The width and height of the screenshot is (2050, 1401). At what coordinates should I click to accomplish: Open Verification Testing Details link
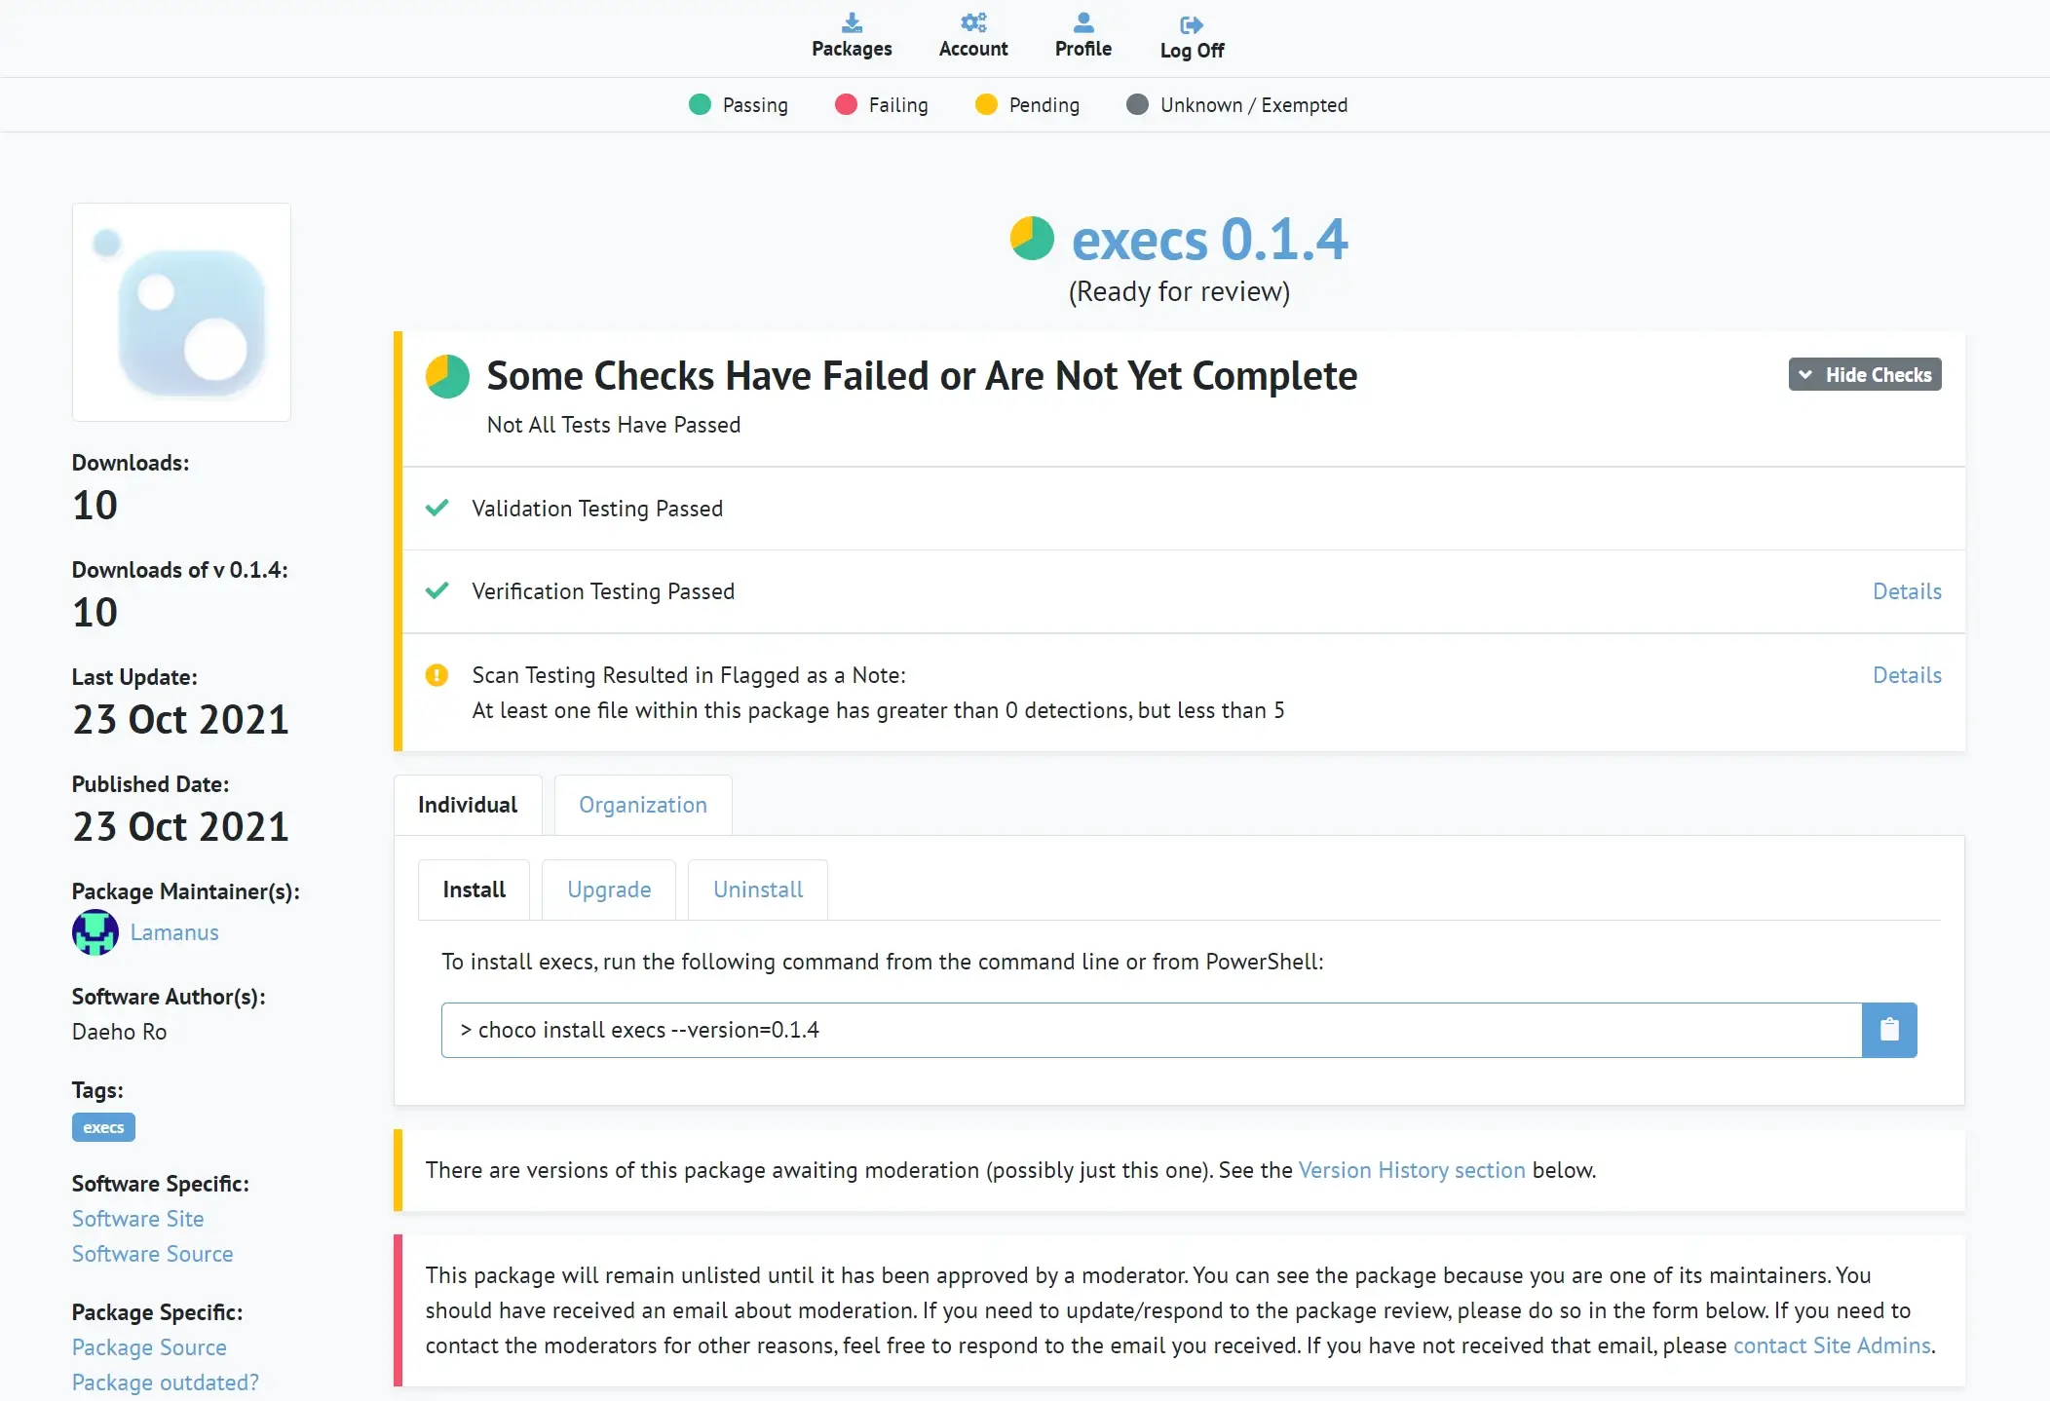1906,591
